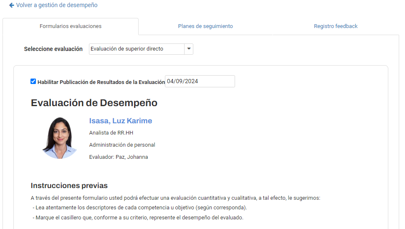This screenshot has height=229, width=405.
Task: Click "Instrucciones previas" heading
Action: pyautogui.click(x=69, y=186)
